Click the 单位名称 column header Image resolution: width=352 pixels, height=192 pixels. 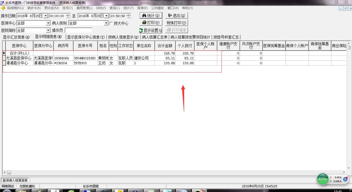click(x=144, y=46)
